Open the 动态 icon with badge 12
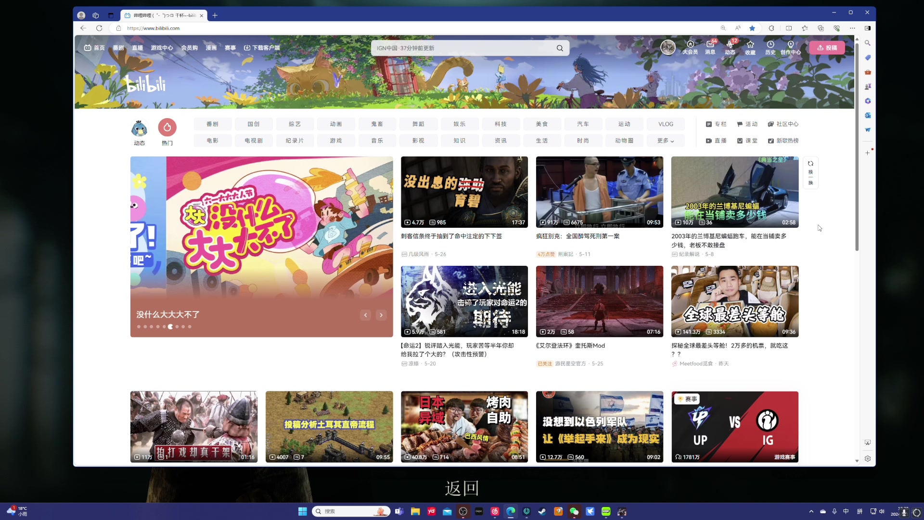This screenshot has height=520, width=924. pyautogui.click(x=730, y=47)
